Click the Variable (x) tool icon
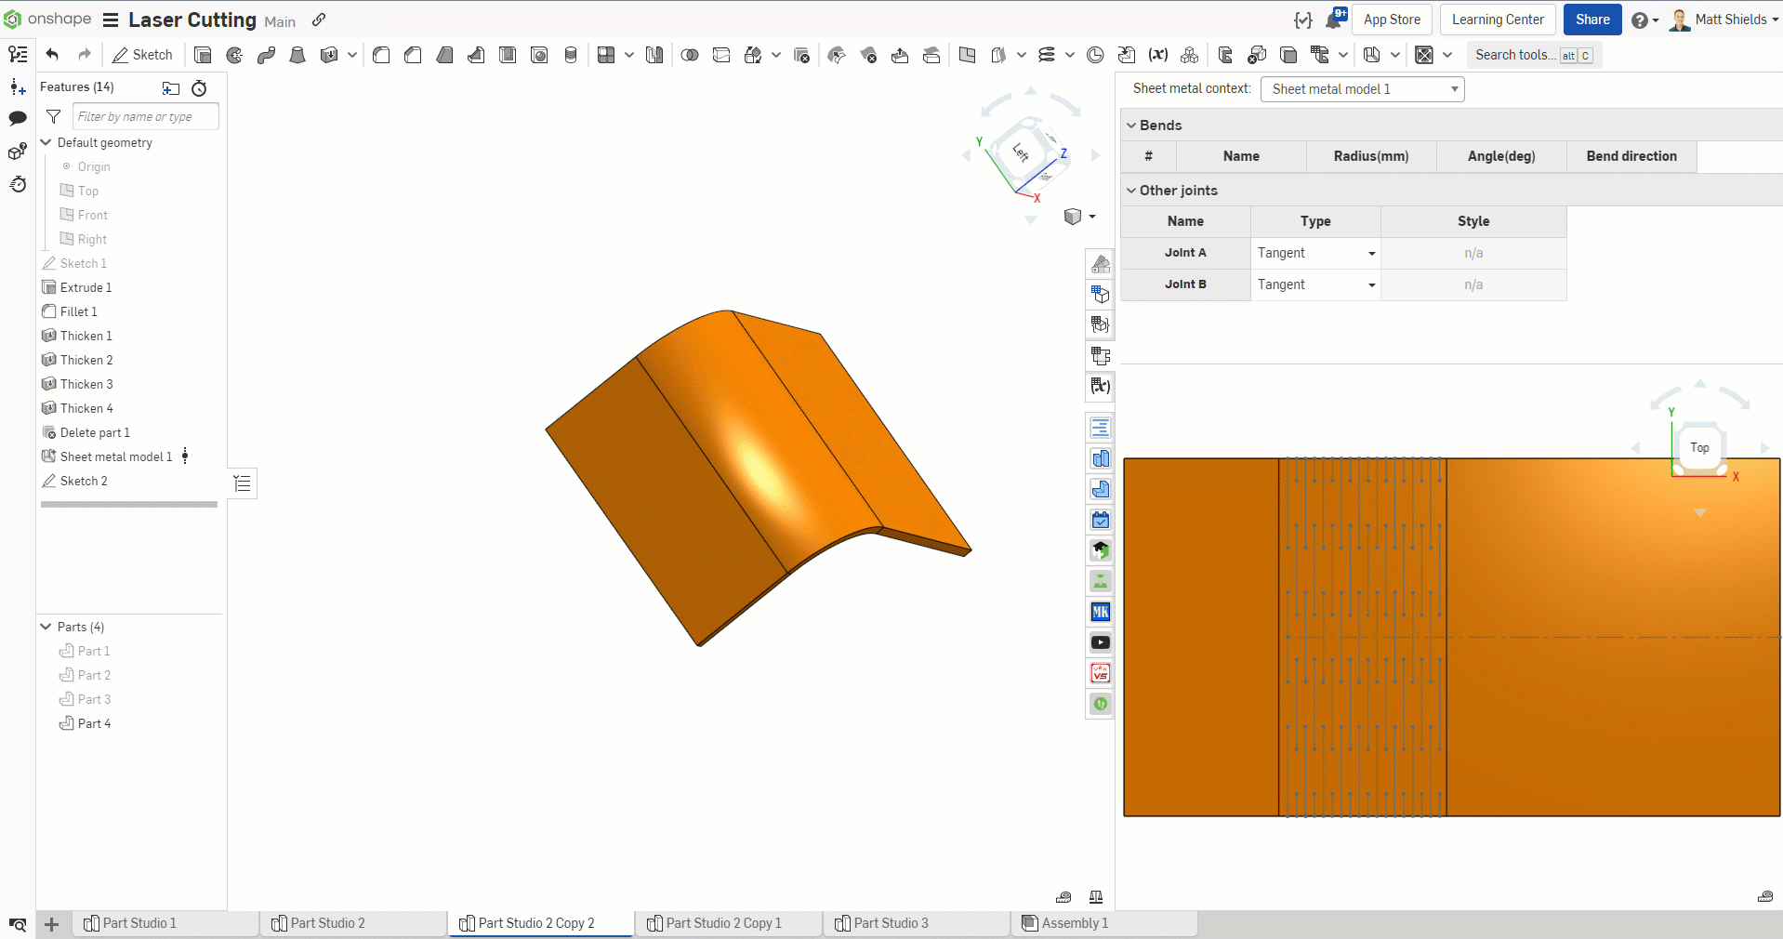Viewport: 1783px width, 939px height. (1157, 55)
